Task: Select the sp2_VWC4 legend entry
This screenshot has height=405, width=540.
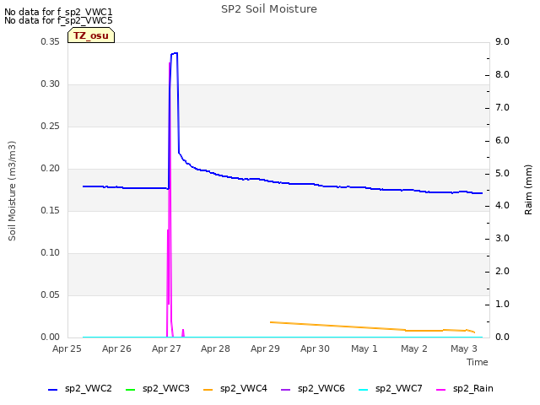Action: point(235,389)
